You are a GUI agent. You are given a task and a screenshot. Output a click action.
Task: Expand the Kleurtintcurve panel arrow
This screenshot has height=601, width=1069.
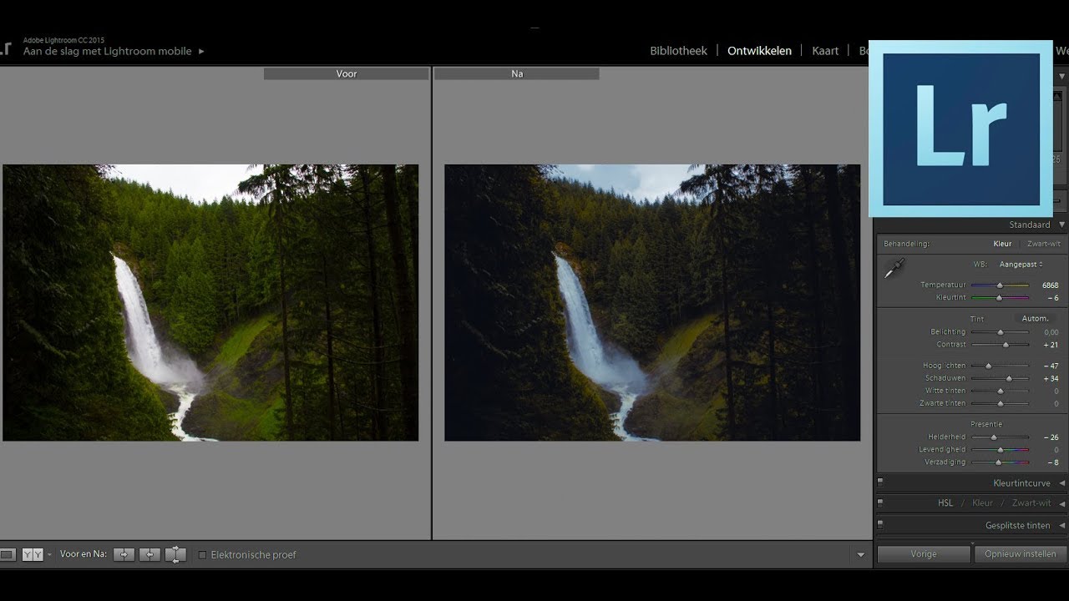point(1062,483)
